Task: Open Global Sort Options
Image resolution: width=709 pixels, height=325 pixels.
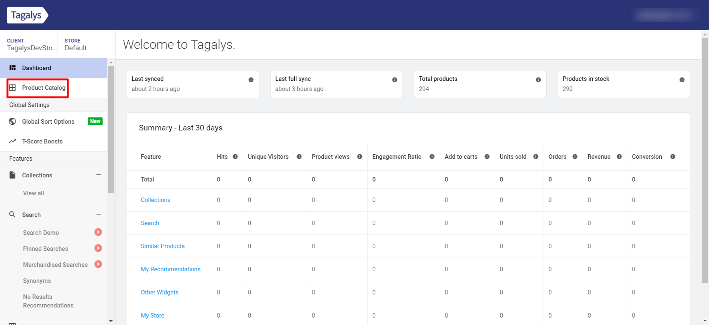Action: tap(48, 122)
